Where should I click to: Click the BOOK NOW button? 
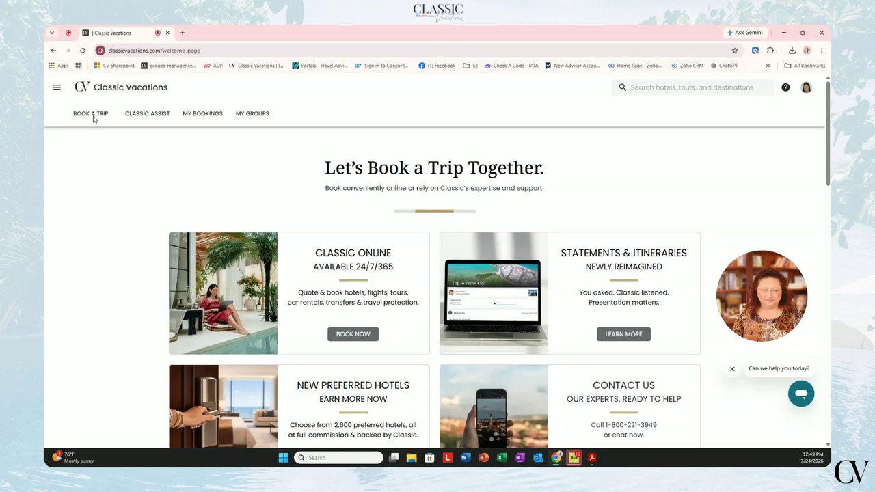pos(353,334)
